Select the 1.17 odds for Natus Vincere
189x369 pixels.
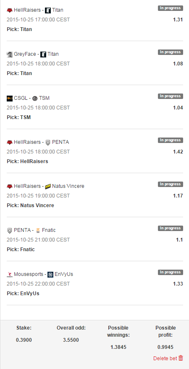pyautogui.click(x=178, y=196)
